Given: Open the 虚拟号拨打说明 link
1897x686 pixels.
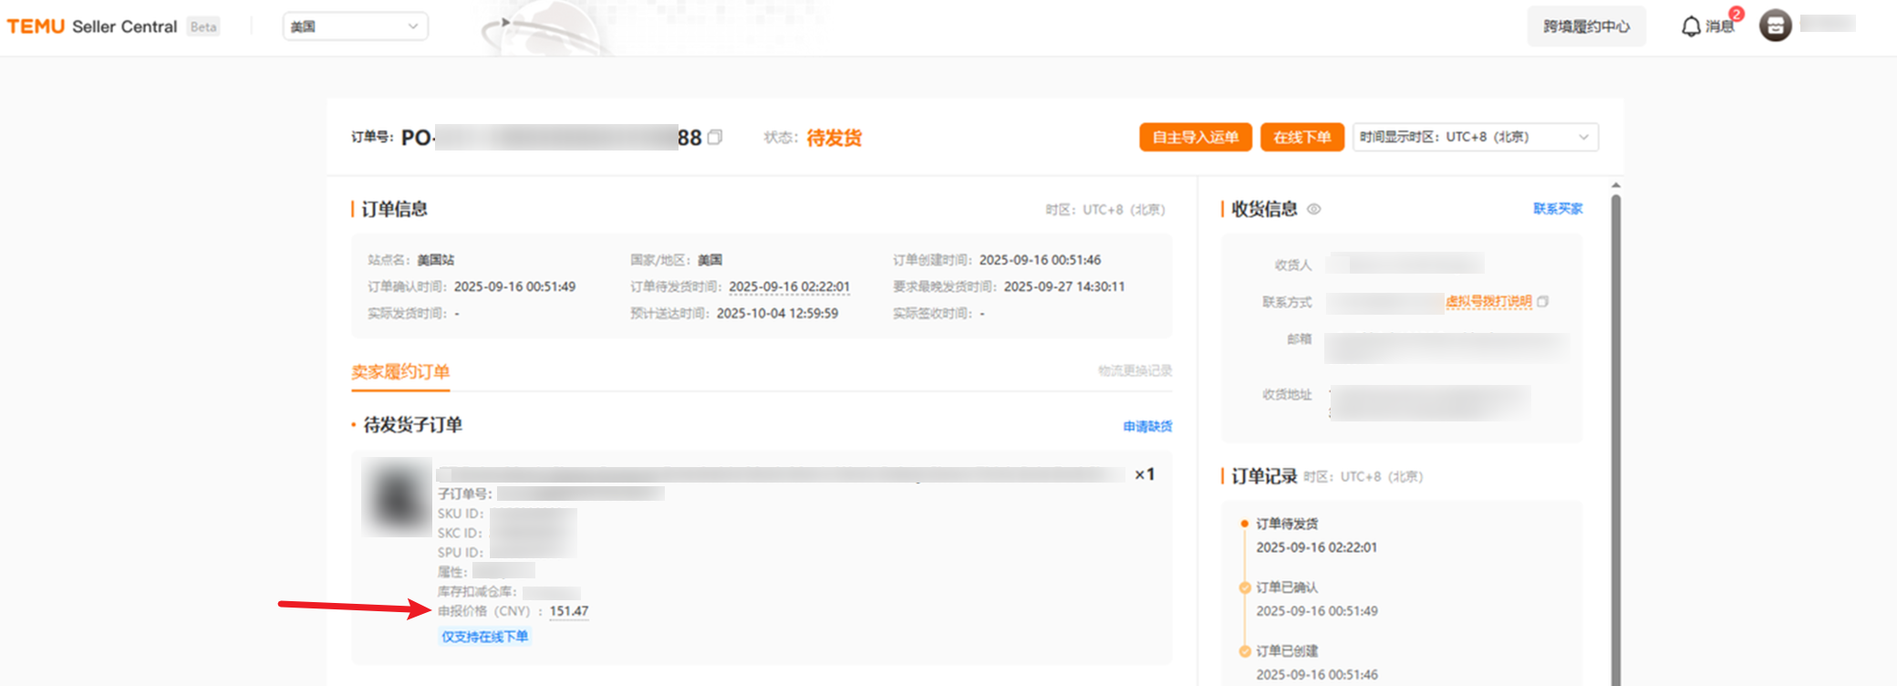Looking at the screenshot, I should tap(1488, 301).
